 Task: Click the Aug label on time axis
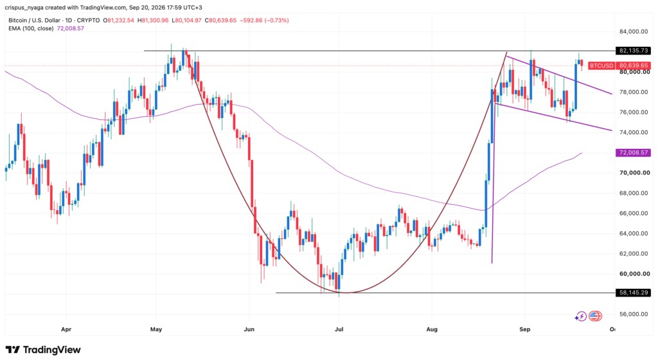432,329
